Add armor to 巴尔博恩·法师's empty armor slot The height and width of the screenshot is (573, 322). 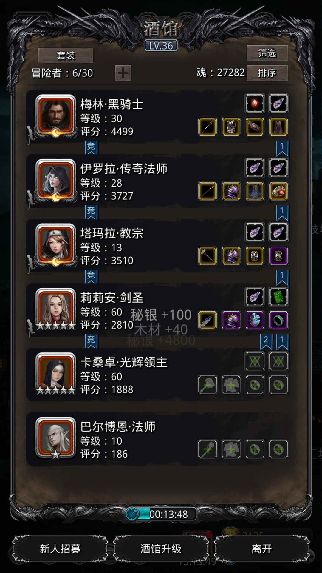tap(231, 449)
